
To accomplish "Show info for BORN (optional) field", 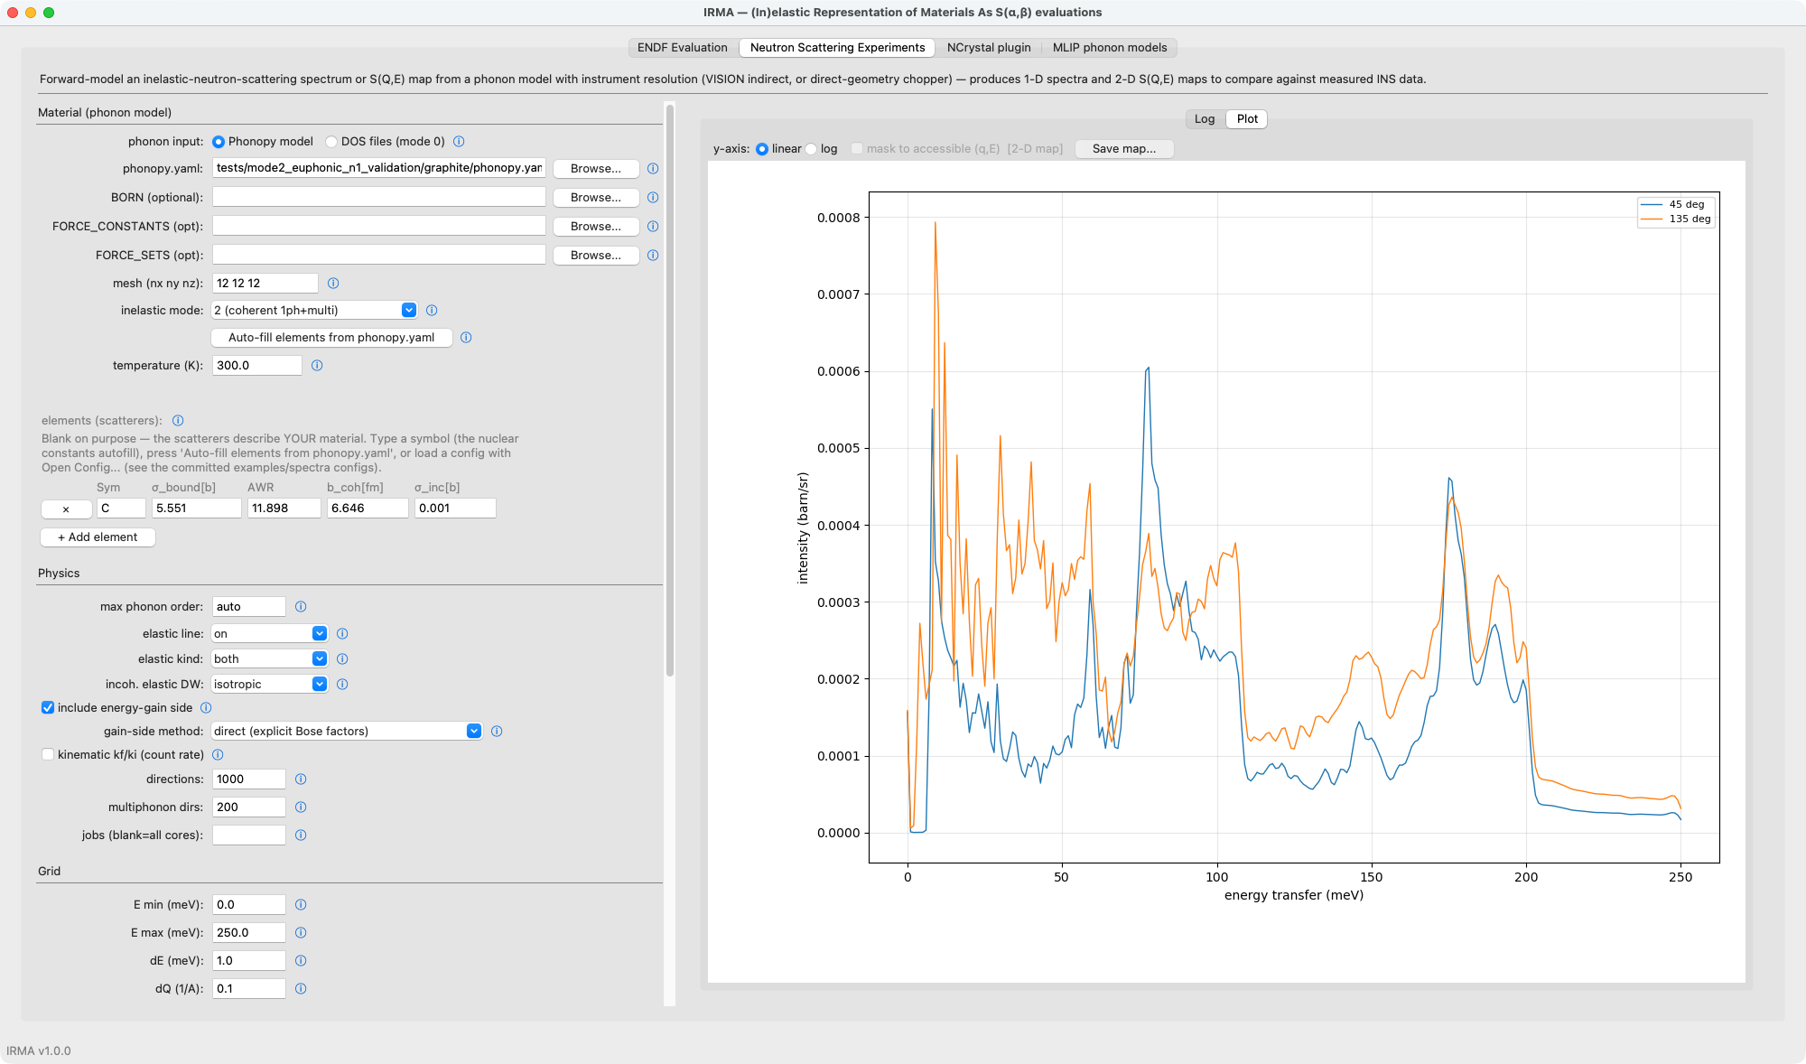I will (653, 198).
